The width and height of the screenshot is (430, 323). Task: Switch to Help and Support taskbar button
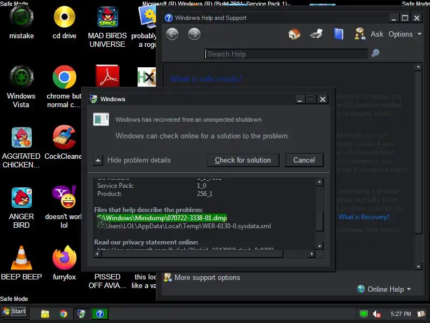[x=100, y=314]
